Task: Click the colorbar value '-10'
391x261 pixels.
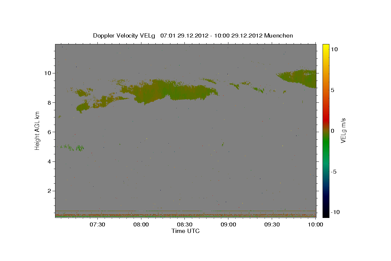Action: pyautogui.click(x=335, y=212)
